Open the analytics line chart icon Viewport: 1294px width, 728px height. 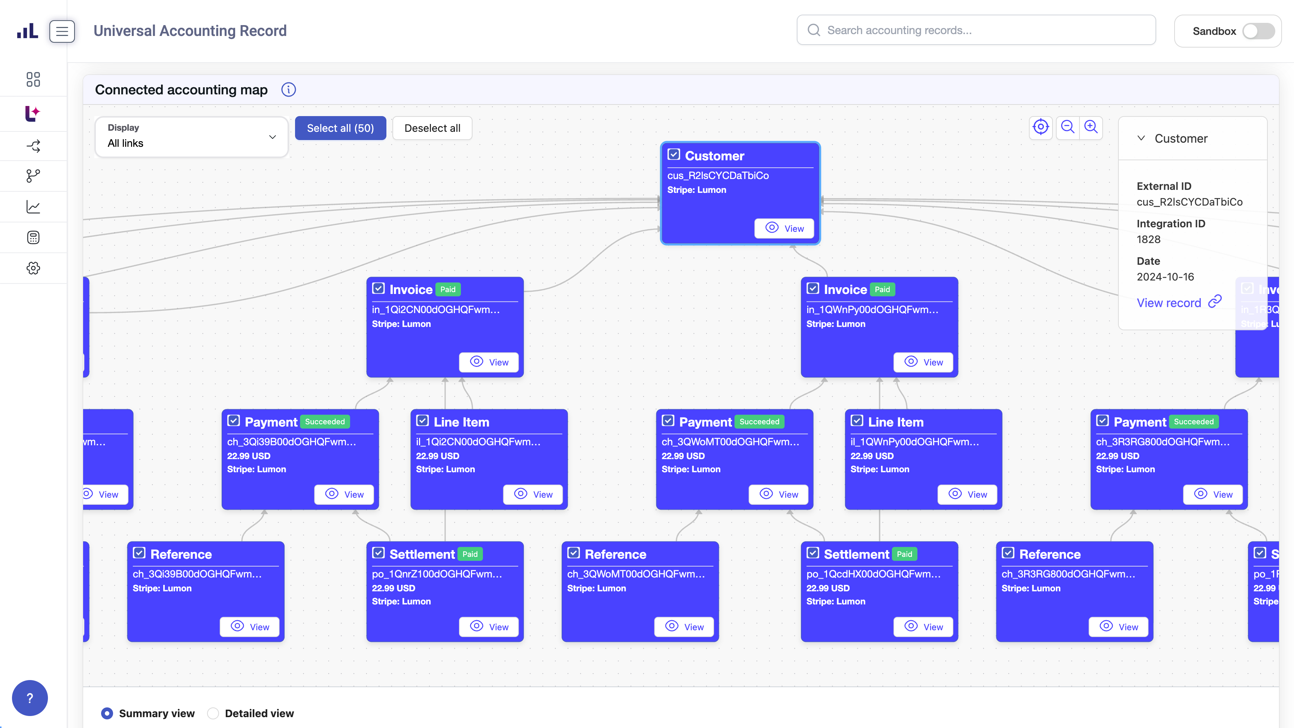click(x=33, y=206)
